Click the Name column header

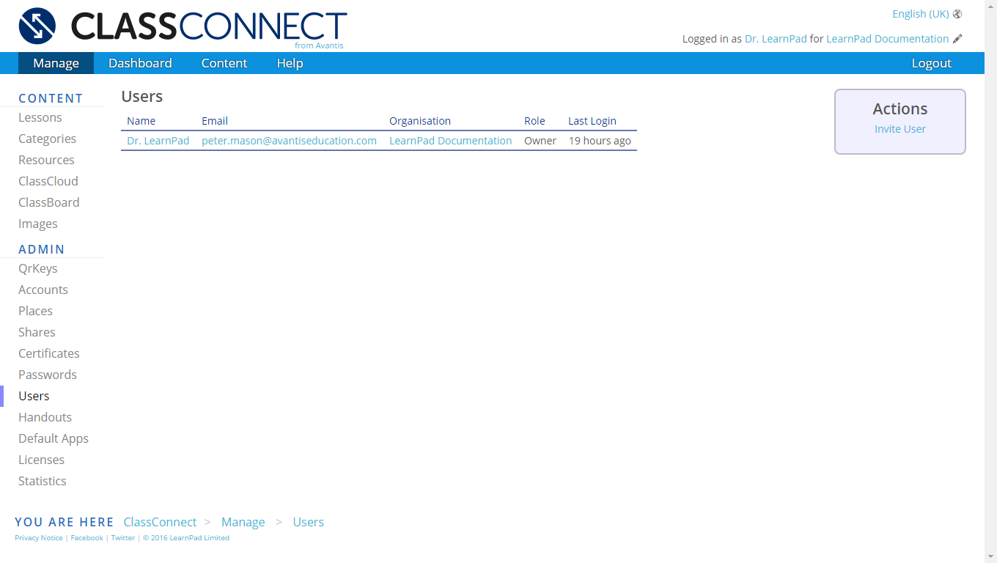141,121
